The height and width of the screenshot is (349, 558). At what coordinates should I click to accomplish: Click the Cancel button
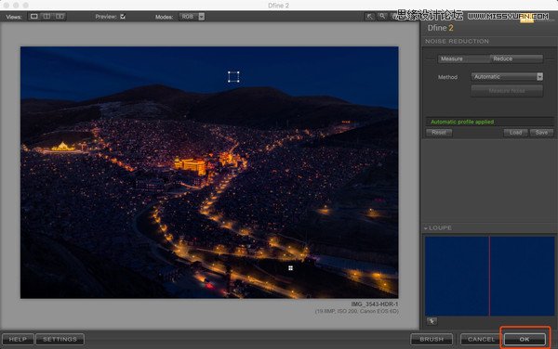pos(481,339)
